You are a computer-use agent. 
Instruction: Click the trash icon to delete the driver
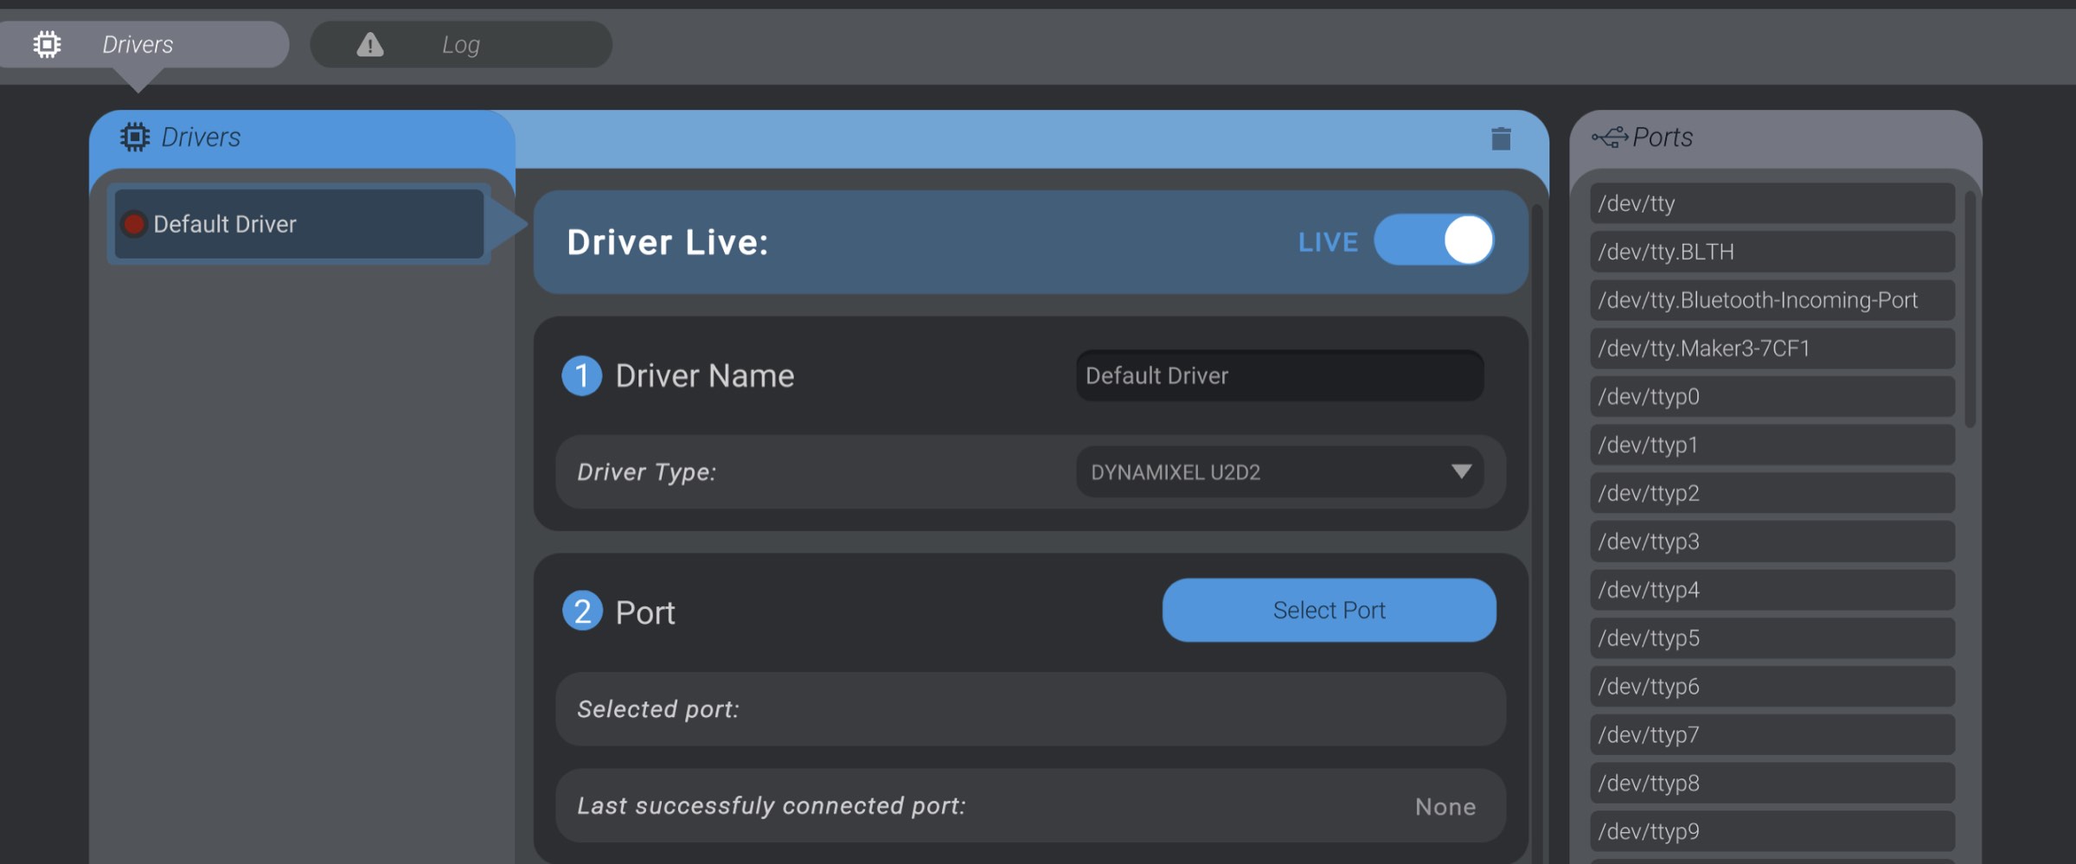pyautogui.click(x=1501, y=138)
